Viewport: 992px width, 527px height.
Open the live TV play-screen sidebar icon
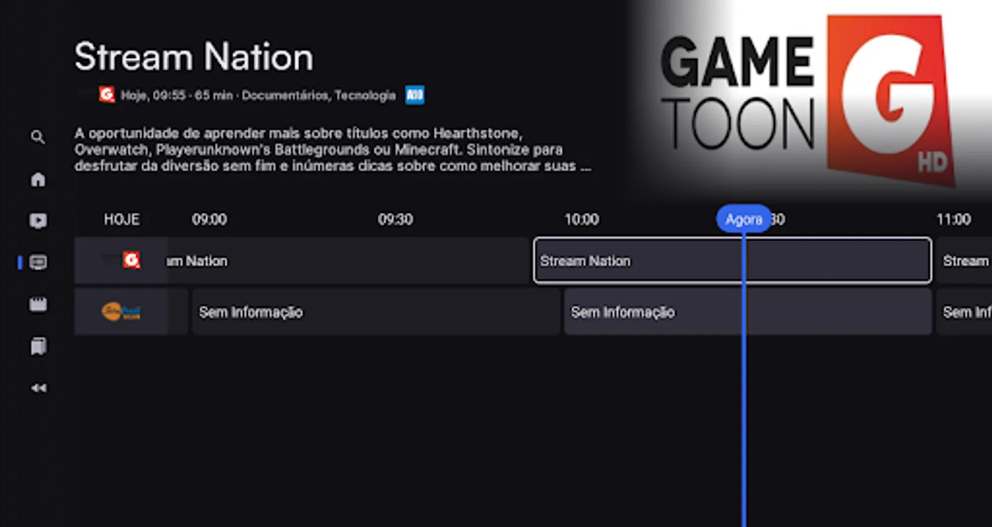point(38,221)
